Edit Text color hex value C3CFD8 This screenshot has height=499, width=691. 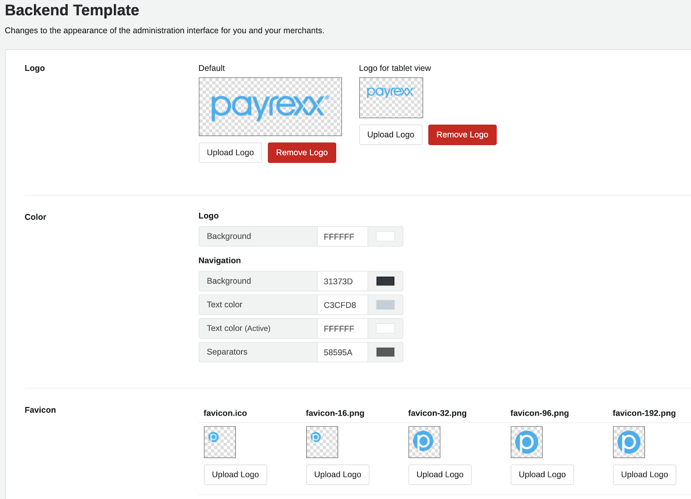point(342,305)
